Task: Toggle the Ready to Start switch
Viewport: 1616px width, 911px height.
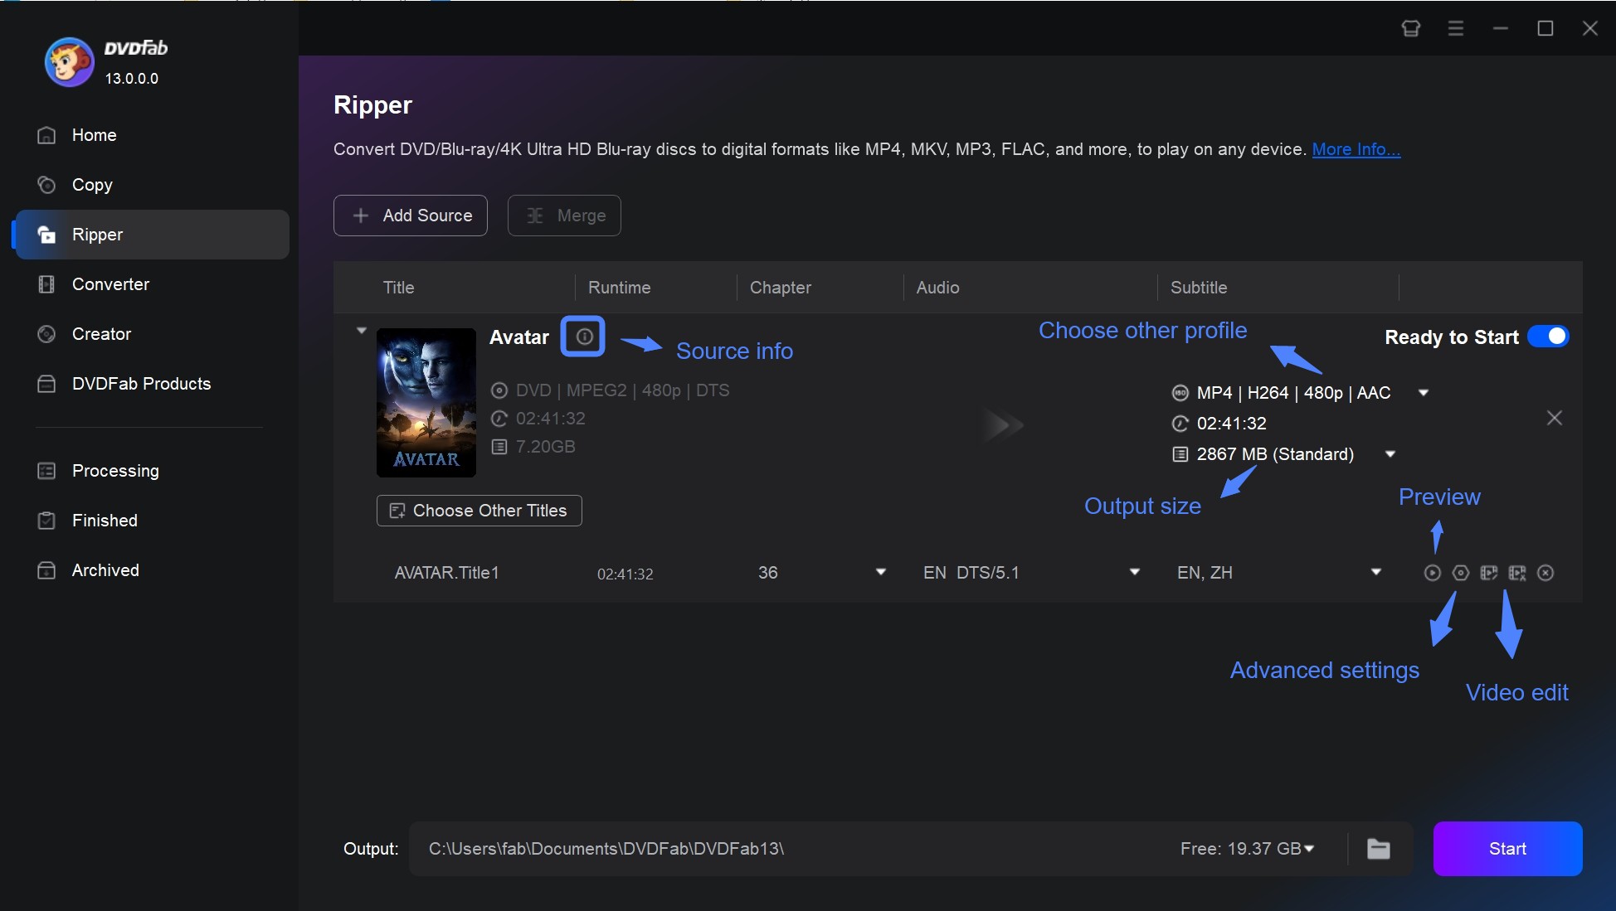Action: tap(1548, 337)
